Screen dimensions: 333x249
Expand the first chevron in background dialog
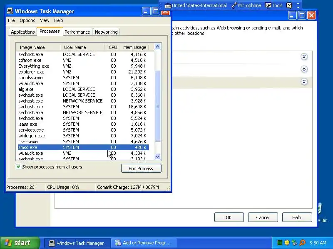[x=304, y=57]
